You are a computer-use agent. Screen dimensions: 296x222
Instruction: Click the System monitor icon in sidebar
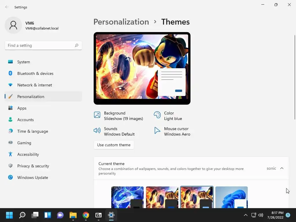coord(10,62)
